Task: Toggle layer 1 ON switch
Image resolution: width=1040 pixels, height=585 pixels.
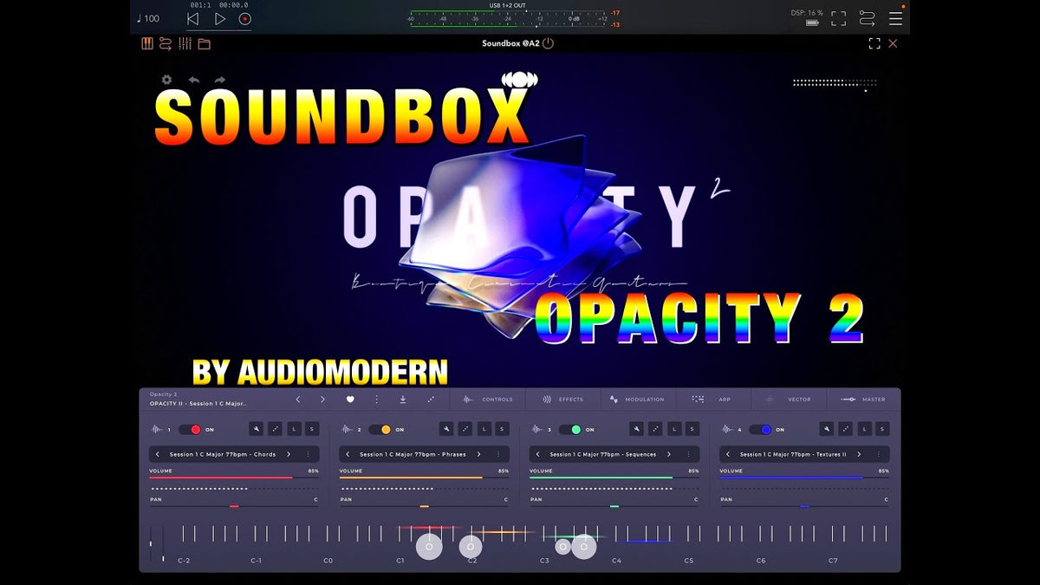Action: tap(190, 429)
